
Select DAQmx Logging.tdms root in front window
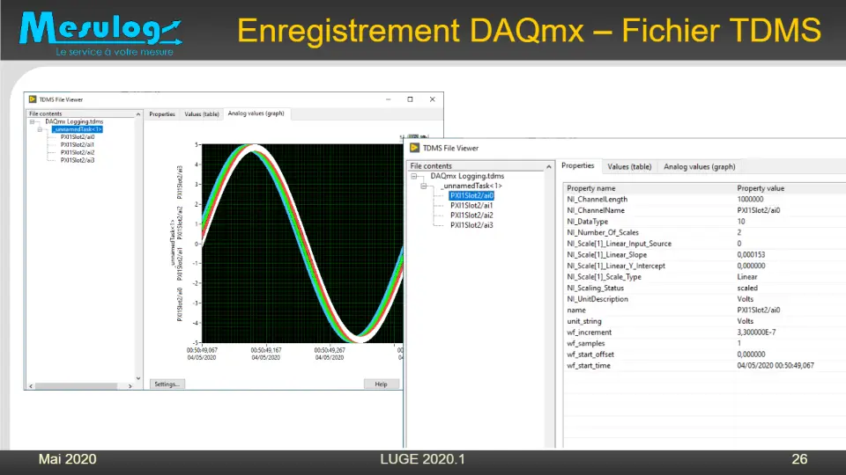(x=467, y=176)
